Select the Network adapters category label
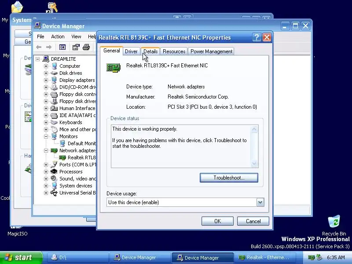 (78, 150)
